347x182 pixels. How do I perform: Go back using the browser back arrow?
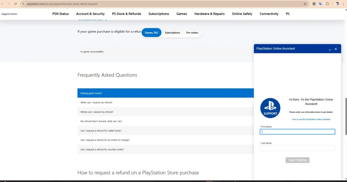(2, 4)
